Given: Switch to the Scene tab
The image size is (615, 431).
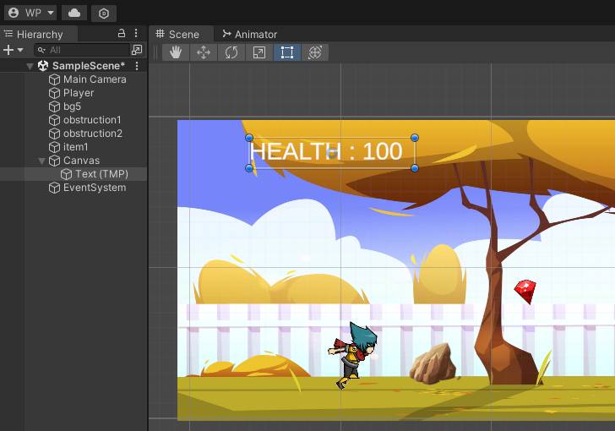Looking at the screenshot, I should (x=177, y=35).
